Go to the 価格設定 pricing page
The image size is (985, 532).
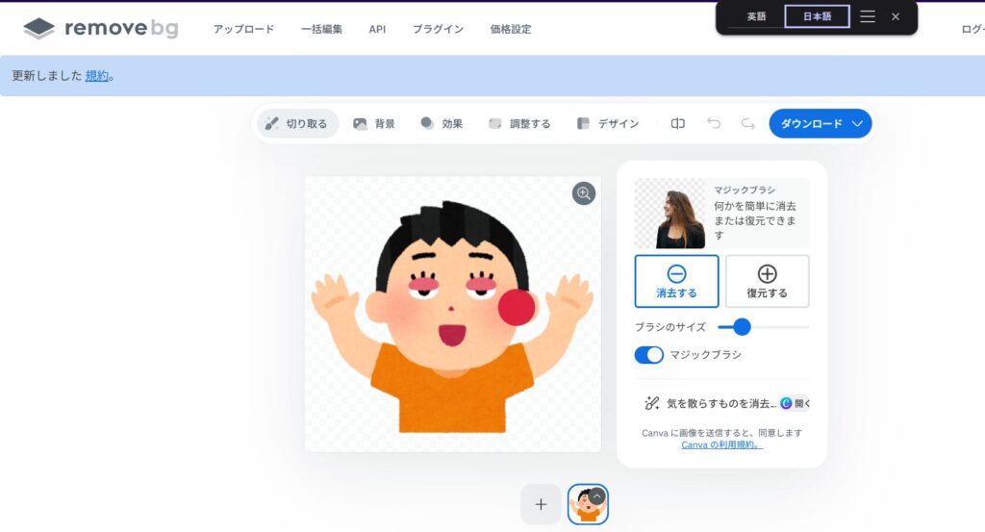tap(510, 29)
